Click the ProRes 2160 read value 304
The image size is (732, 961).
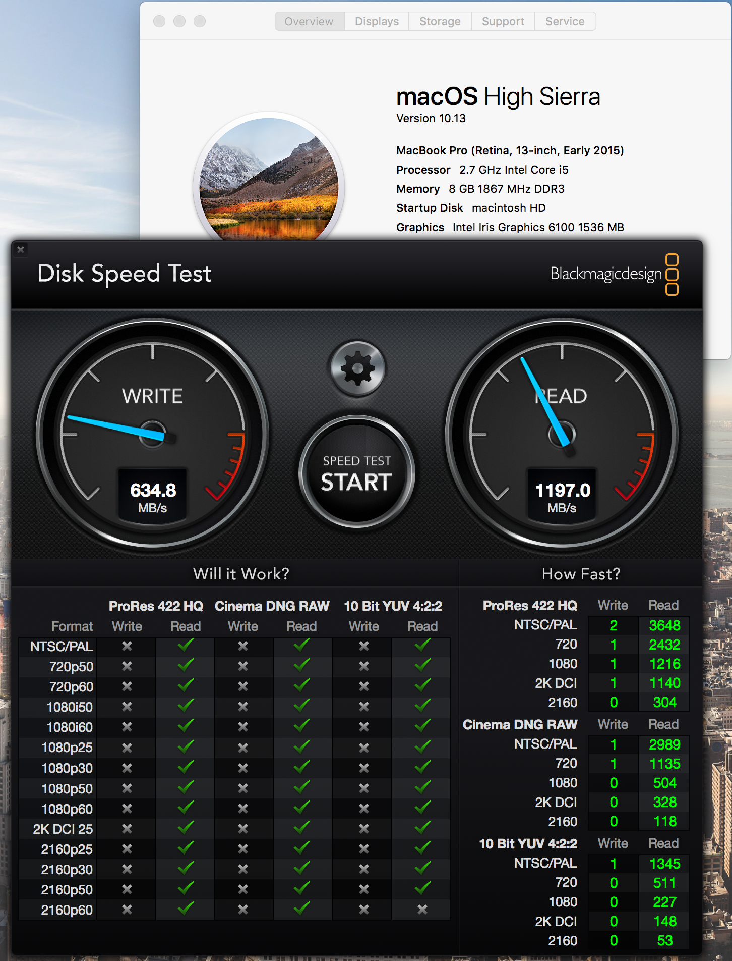click(x=665, y=702)
